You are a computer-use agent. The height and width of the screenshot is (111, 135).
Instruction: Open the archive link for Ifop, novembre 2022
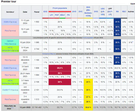13,100
